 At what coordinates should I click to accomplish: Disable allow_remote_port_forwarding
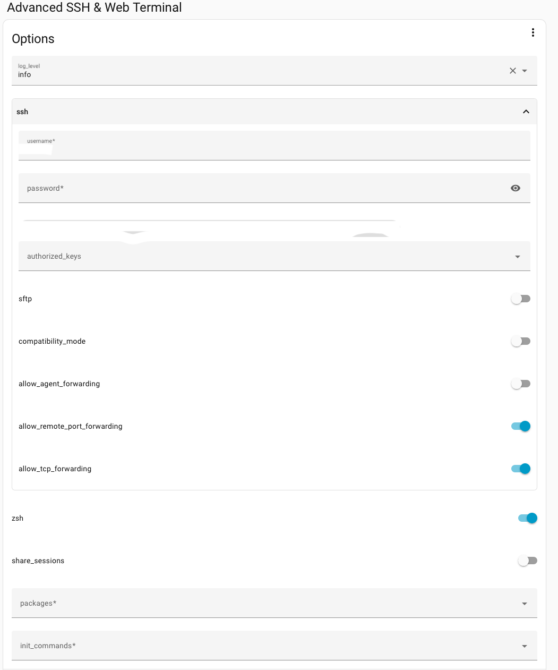click(x=520, y=426)
